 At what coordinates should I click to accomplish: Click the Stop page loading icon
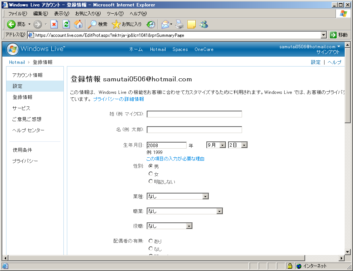tap(54, 24)
